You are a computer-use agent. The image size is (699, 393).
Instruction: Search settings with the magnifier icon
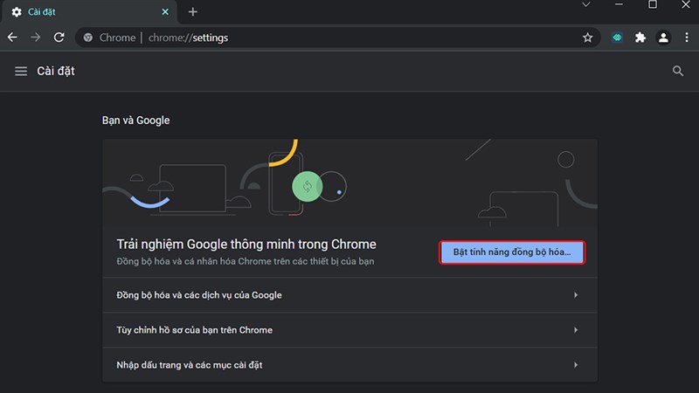[x=678, y=71]
